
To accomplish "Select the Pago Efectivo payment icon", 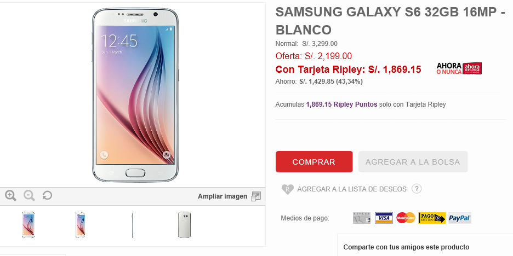I will click(432, 218).
